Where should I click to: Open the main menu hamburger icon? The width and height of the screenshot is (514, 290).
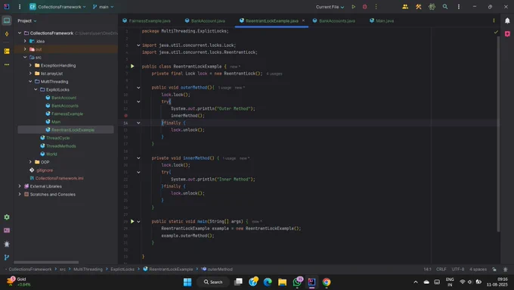coord(20,7)
